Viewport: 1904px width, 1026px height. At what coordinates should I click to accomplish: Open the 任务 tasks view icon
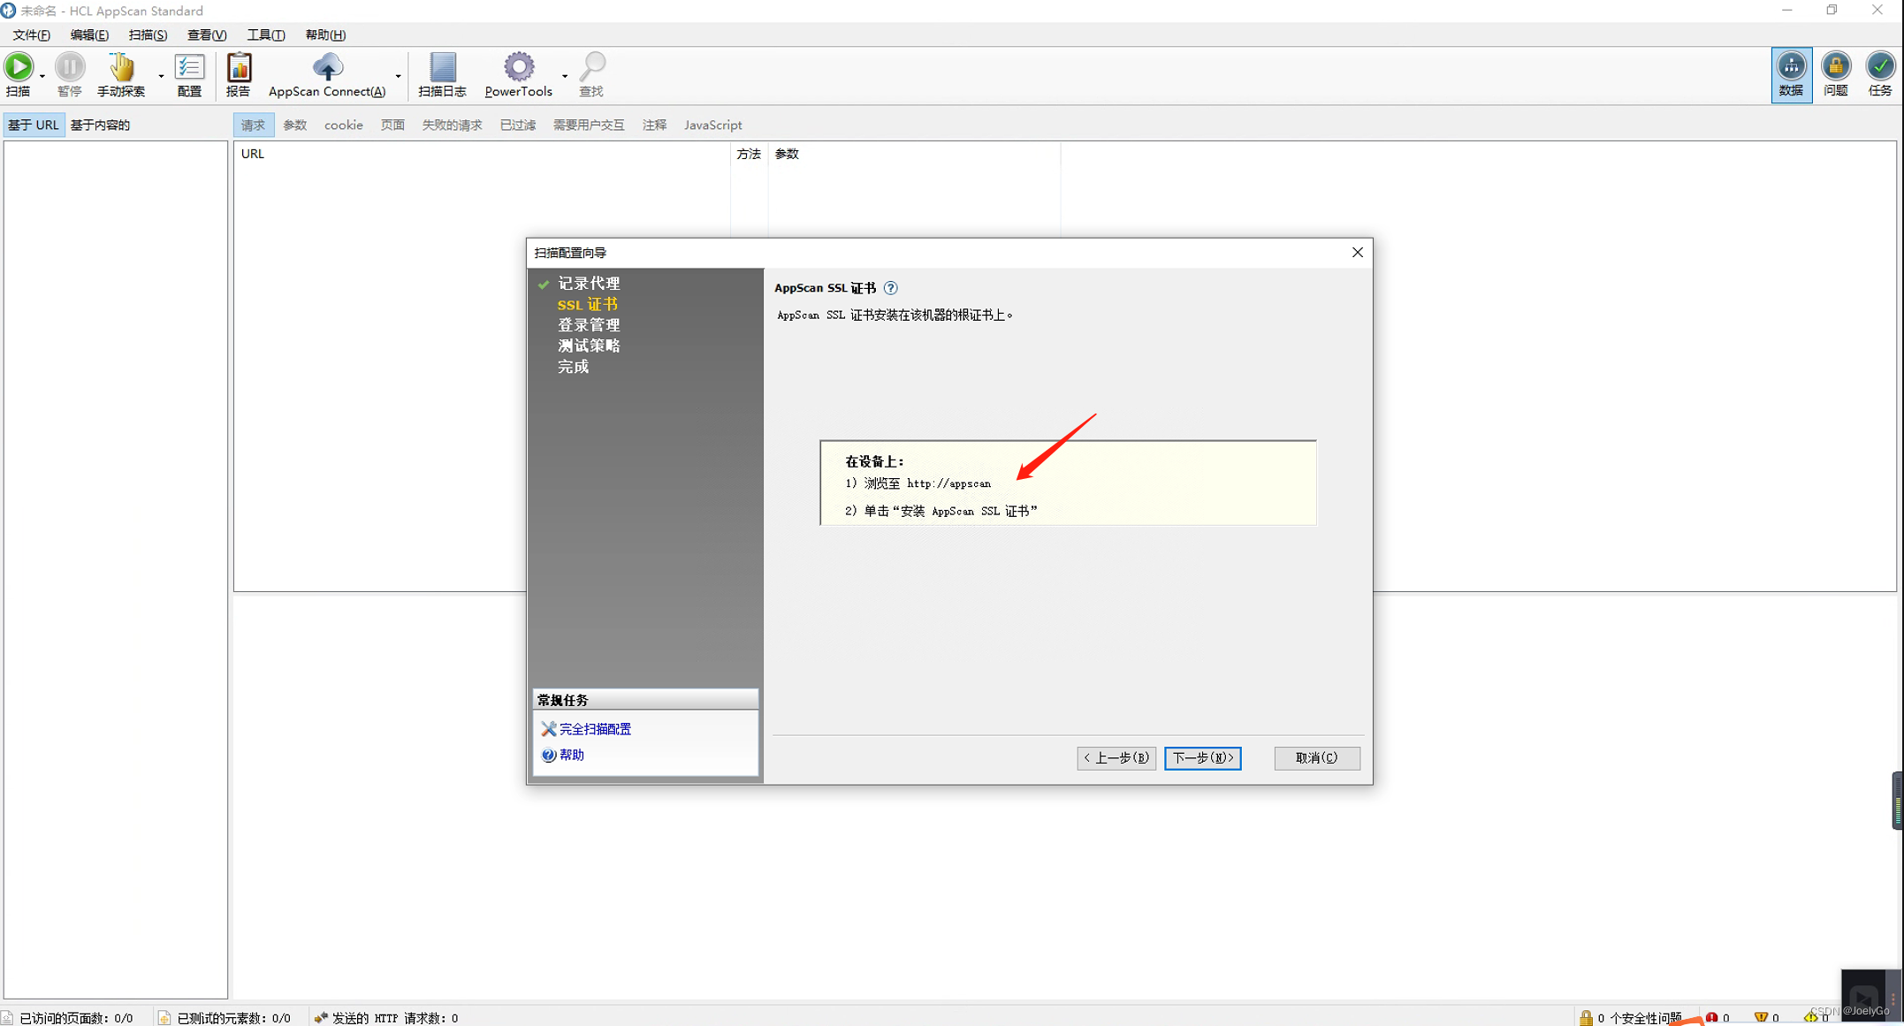(x=1879, y=75)
